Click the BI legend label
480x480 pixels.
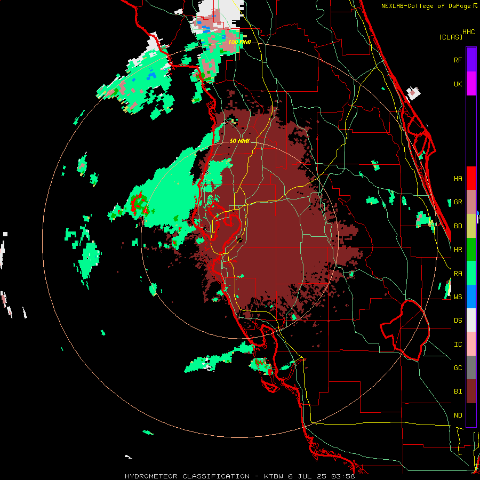[x=458, y=391]
